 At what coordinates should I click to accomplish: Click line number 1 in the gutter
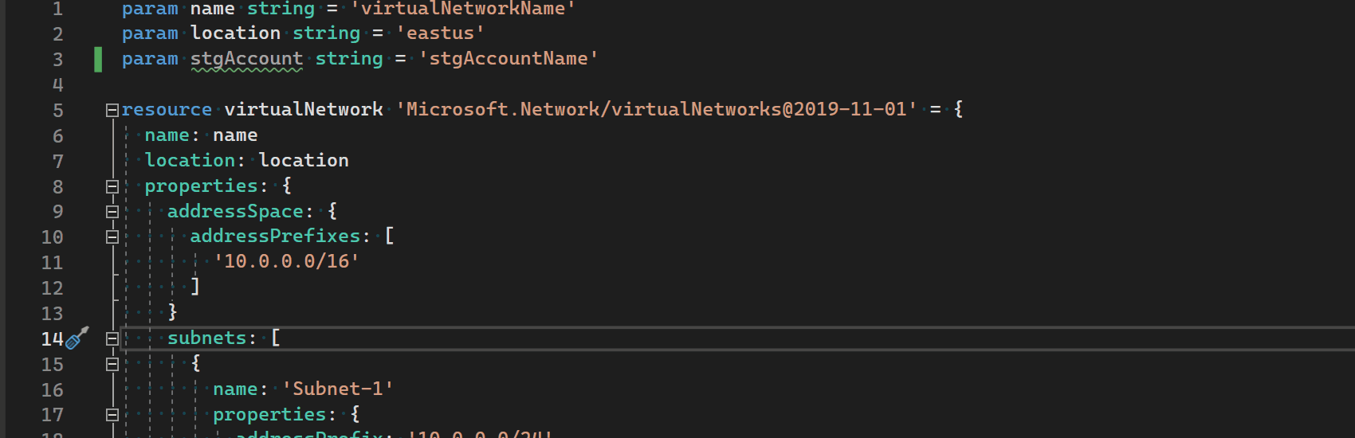click(x=57, y=9)
